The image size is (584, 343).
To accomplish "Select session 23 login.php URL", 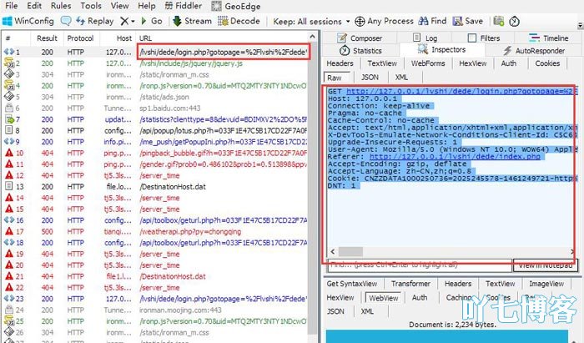I will point(223,299).
